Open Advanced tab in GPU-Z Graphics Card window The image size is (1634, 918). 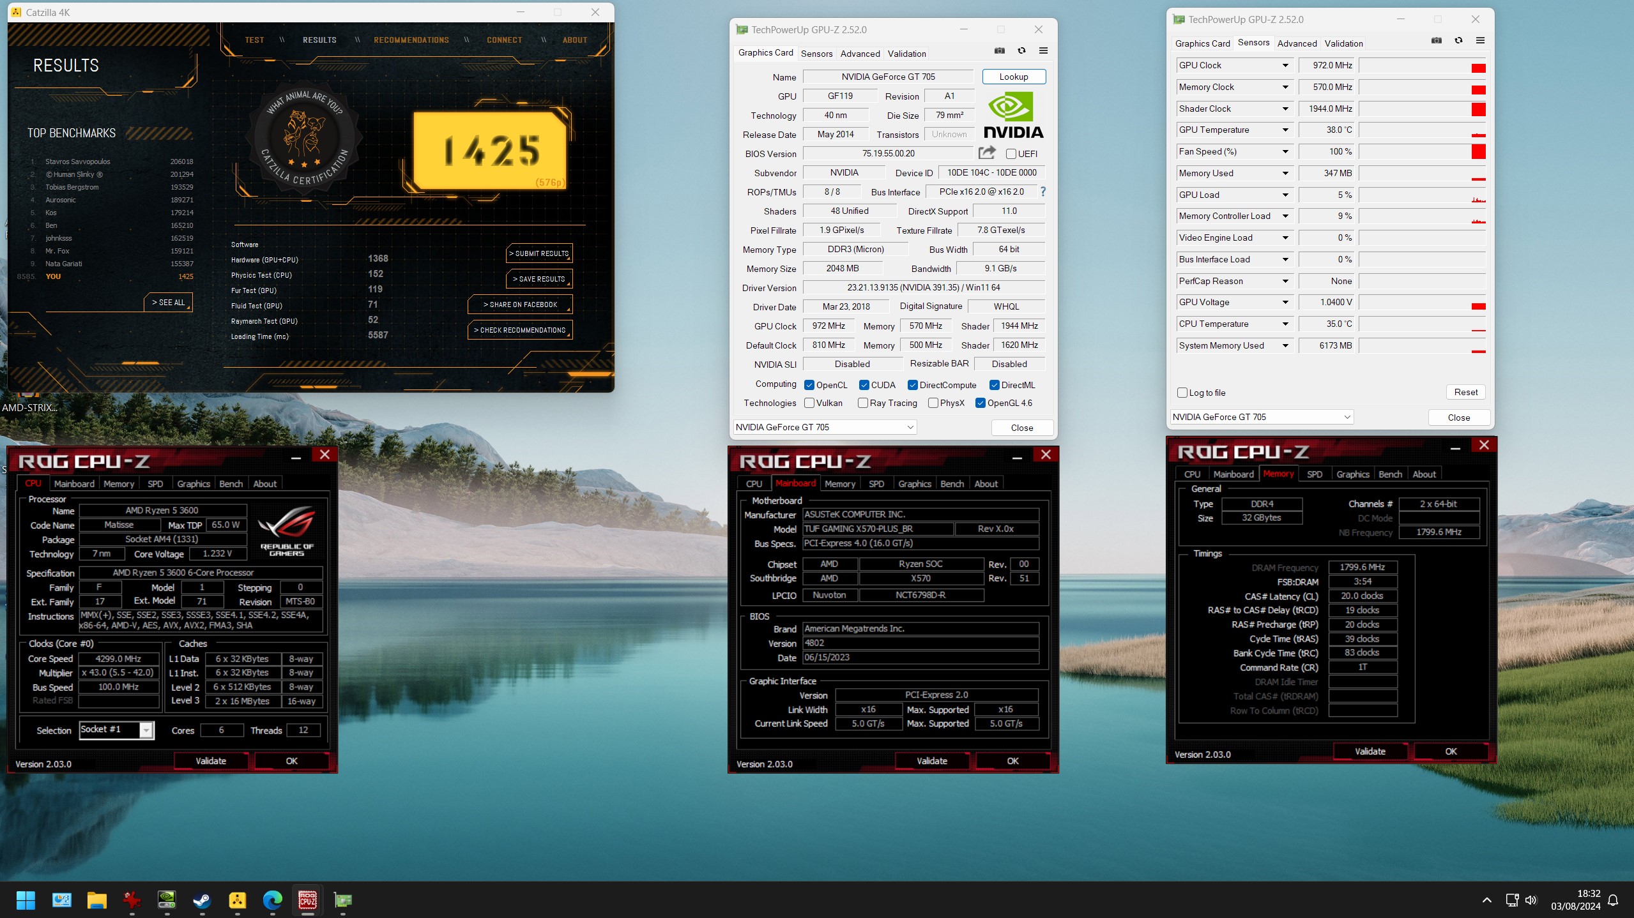[860, 54]
